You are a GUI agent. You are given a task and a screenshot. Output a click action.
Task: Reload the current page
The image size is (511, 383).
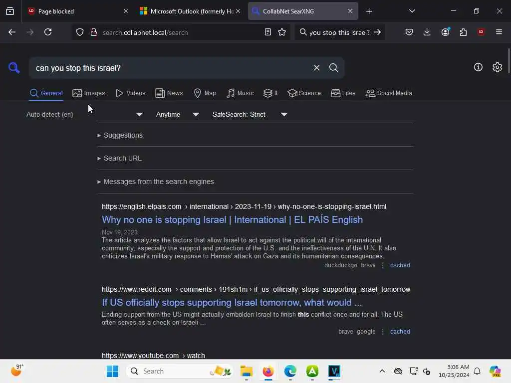pyautogui.click(x=48, y=32)
